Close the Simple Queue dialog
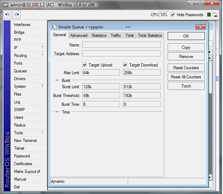223x194 pixels. 200,27
